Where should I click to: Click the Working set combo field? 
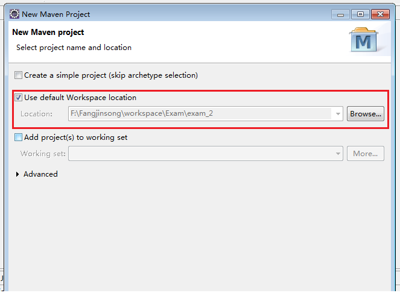(x=199, y=154)
